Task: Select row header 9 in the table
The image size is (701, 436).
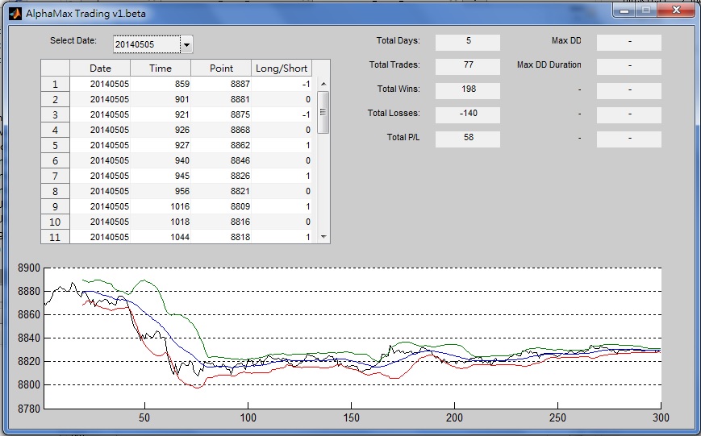Action: click(55, 206)
